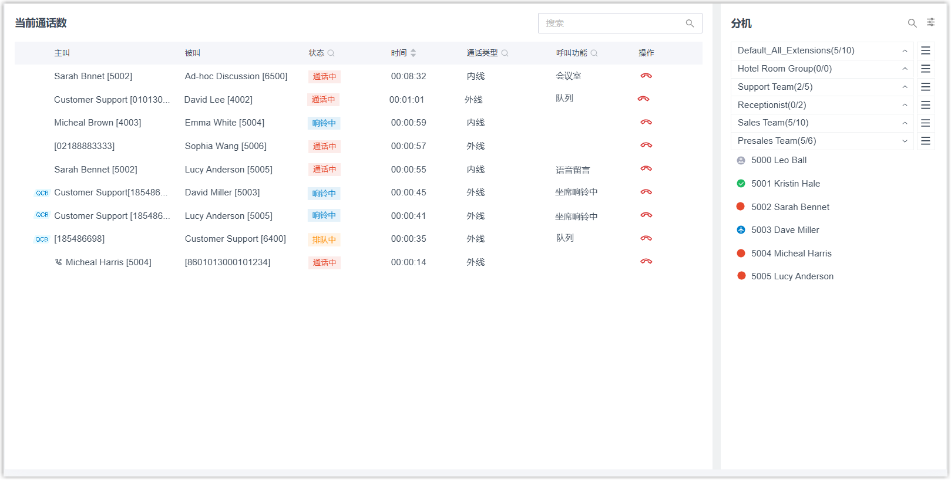
Task: Select extension 5001 Kristin Hale
Action: [x=785, y=184]
